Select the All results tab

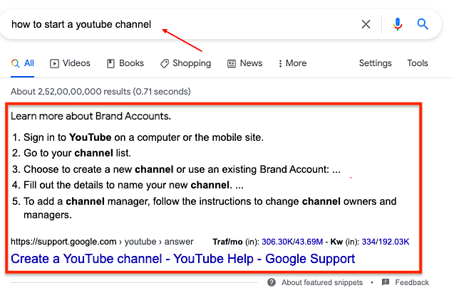(23, 63)
